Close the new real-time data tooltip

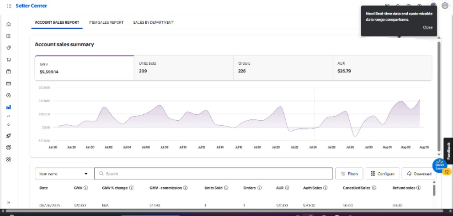tap(427, 27)
